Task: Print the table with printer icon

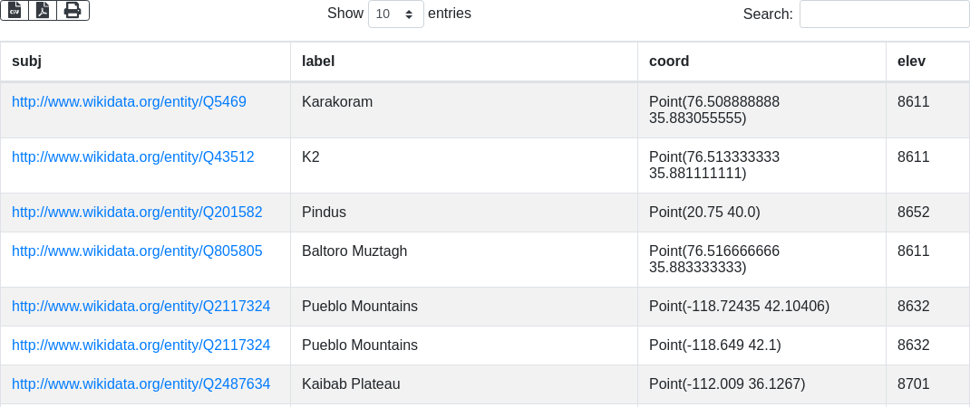Action: (x=73, y=11)
